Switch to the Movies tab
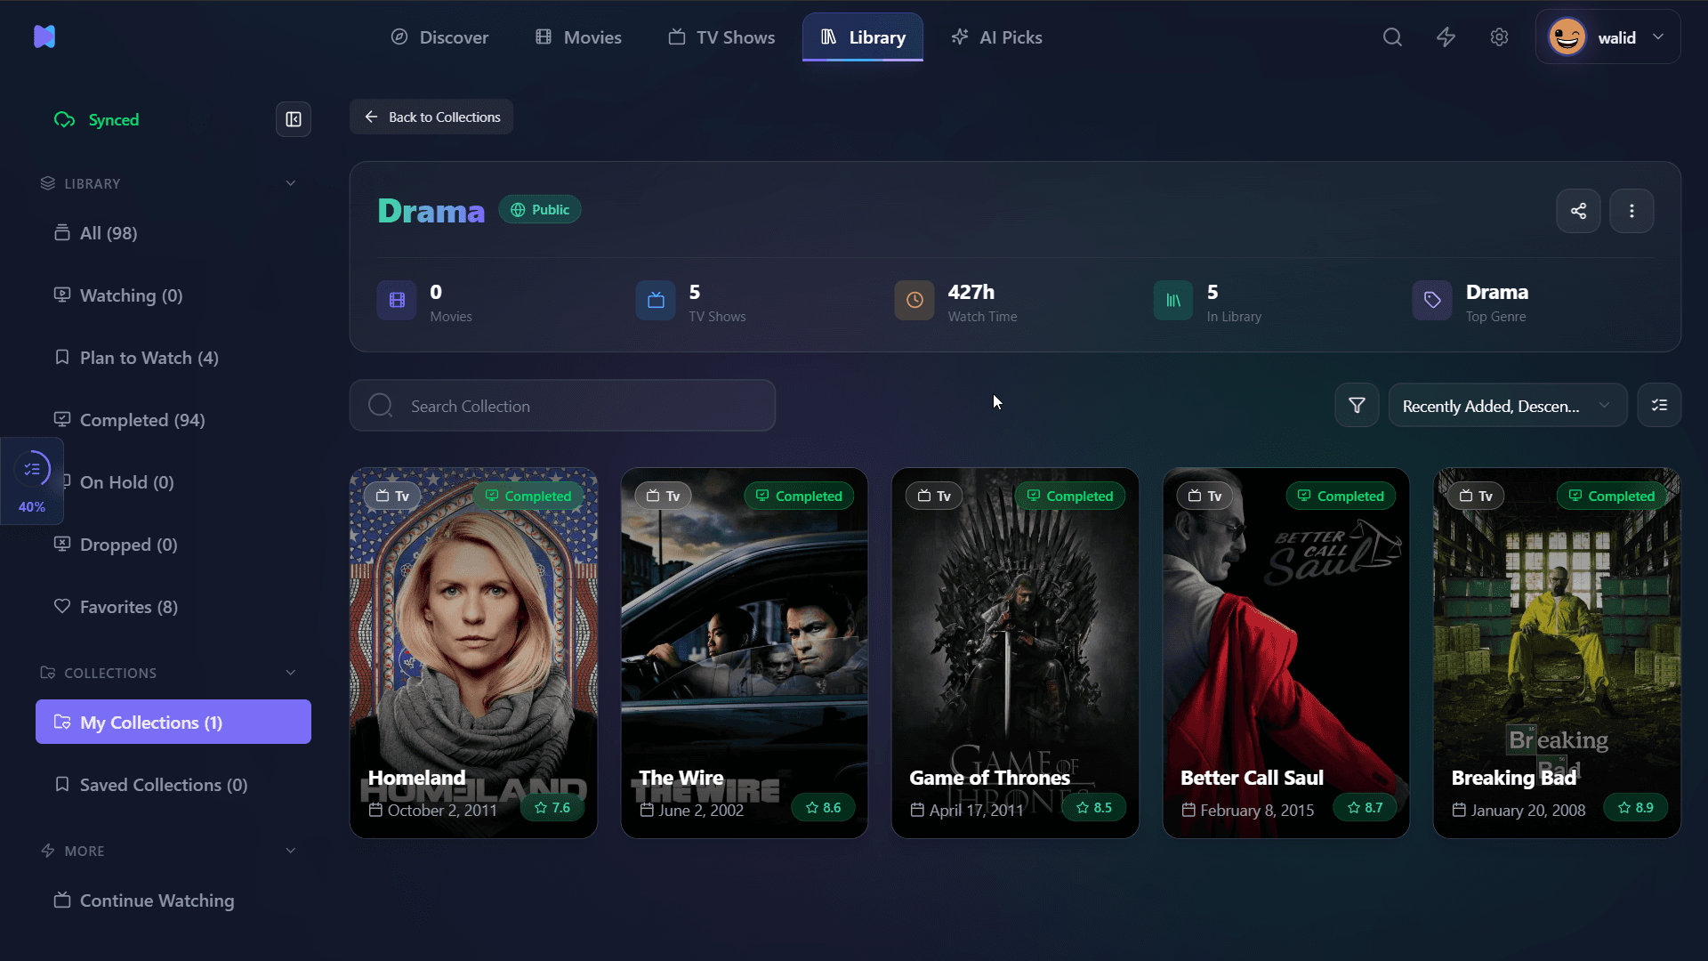The image size is (1708, 961). 578,37
